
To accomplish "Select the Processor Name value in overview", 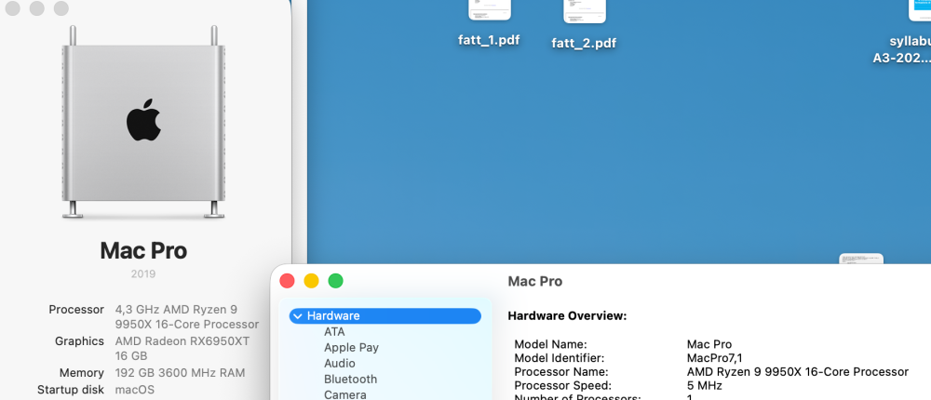I will (798, 372).
